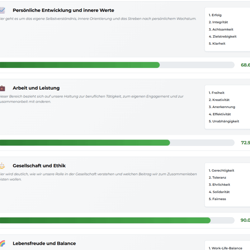Click the 'Work-Life-Balance' list entry
Image resolution: width=250 pixels, height=250 pixels.
click(x=227, y=248)
